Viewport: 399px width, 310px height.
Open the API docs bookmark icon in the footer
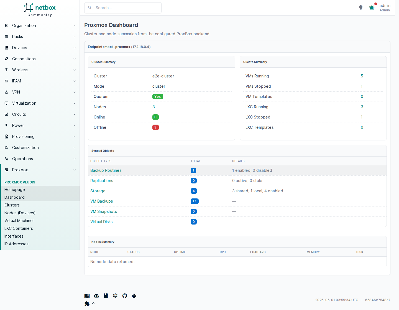point(106,296)
